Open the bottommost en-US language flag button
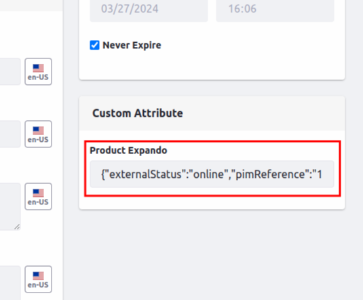Viewport: 363px width, 300px height. (x=38, y=280)
